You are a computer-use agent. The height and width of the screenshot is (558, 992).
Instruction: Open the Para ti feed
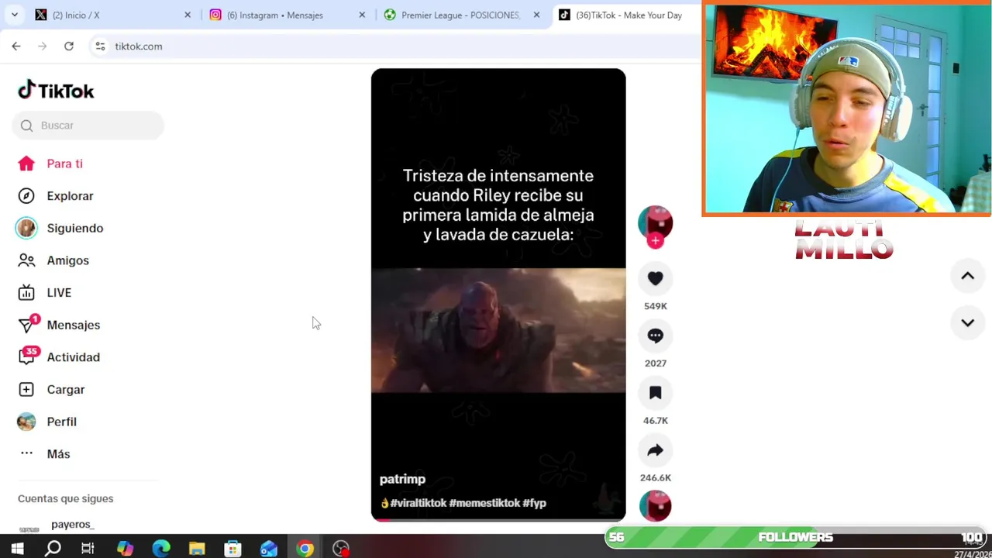(64, 164)
